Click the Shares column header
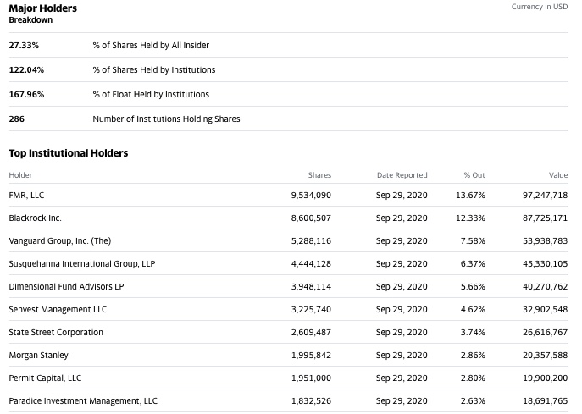 click(x=319, y=175)
